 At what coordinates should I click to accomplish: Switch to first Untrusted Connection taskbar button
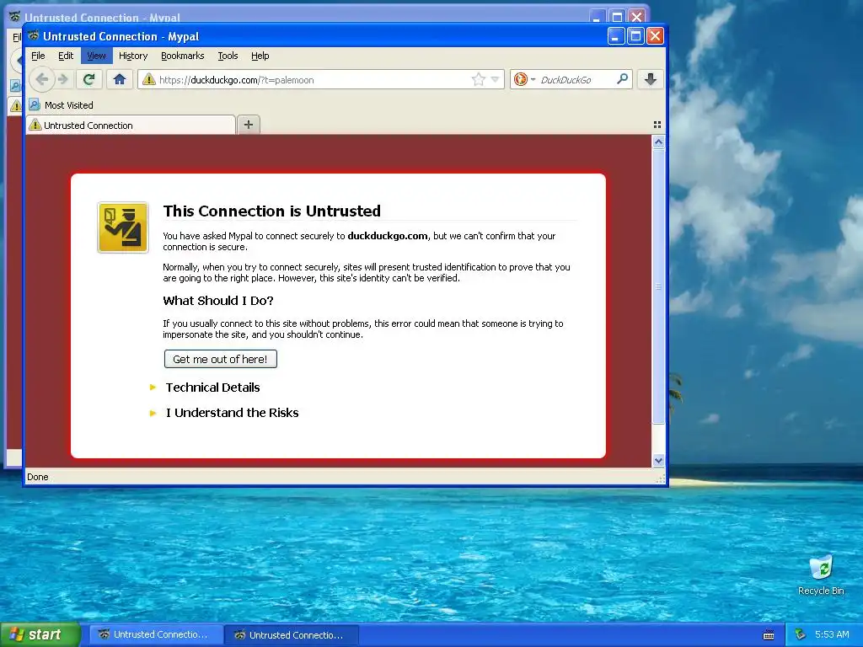click(156, 635)
